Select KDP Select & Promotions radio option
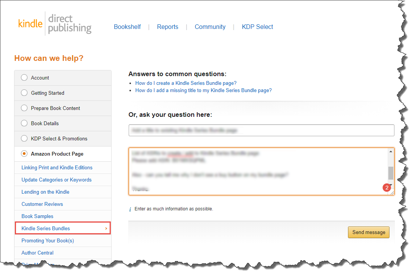 (x=24, y=138)
